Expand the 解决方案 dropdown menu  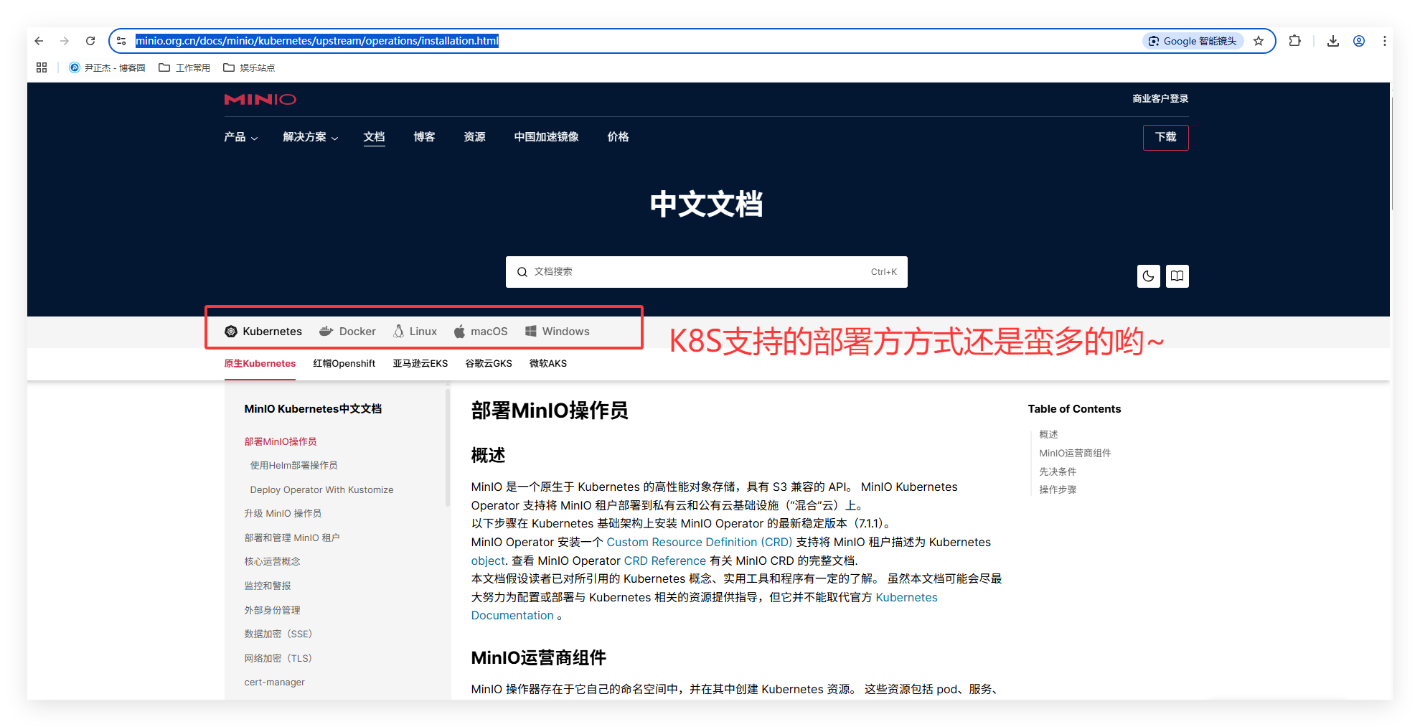tap(309, 137)
